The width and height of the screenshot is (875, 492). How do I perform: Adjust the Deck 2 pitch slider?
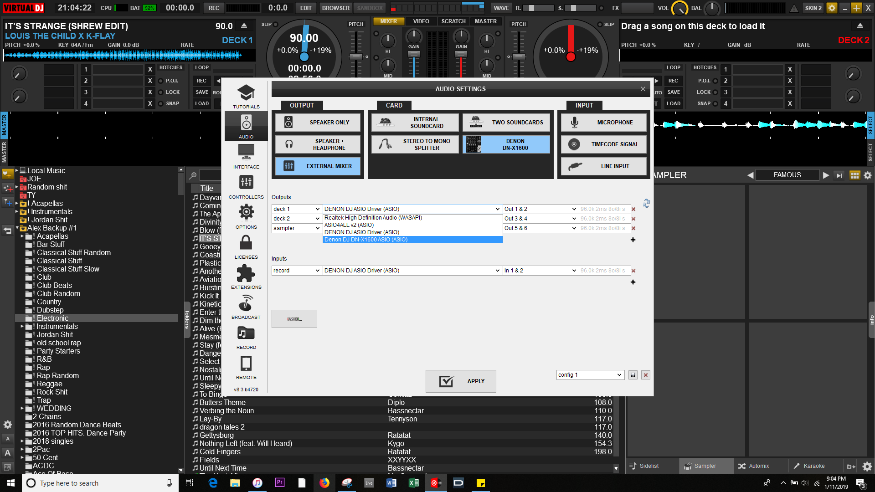click(519, 56)
